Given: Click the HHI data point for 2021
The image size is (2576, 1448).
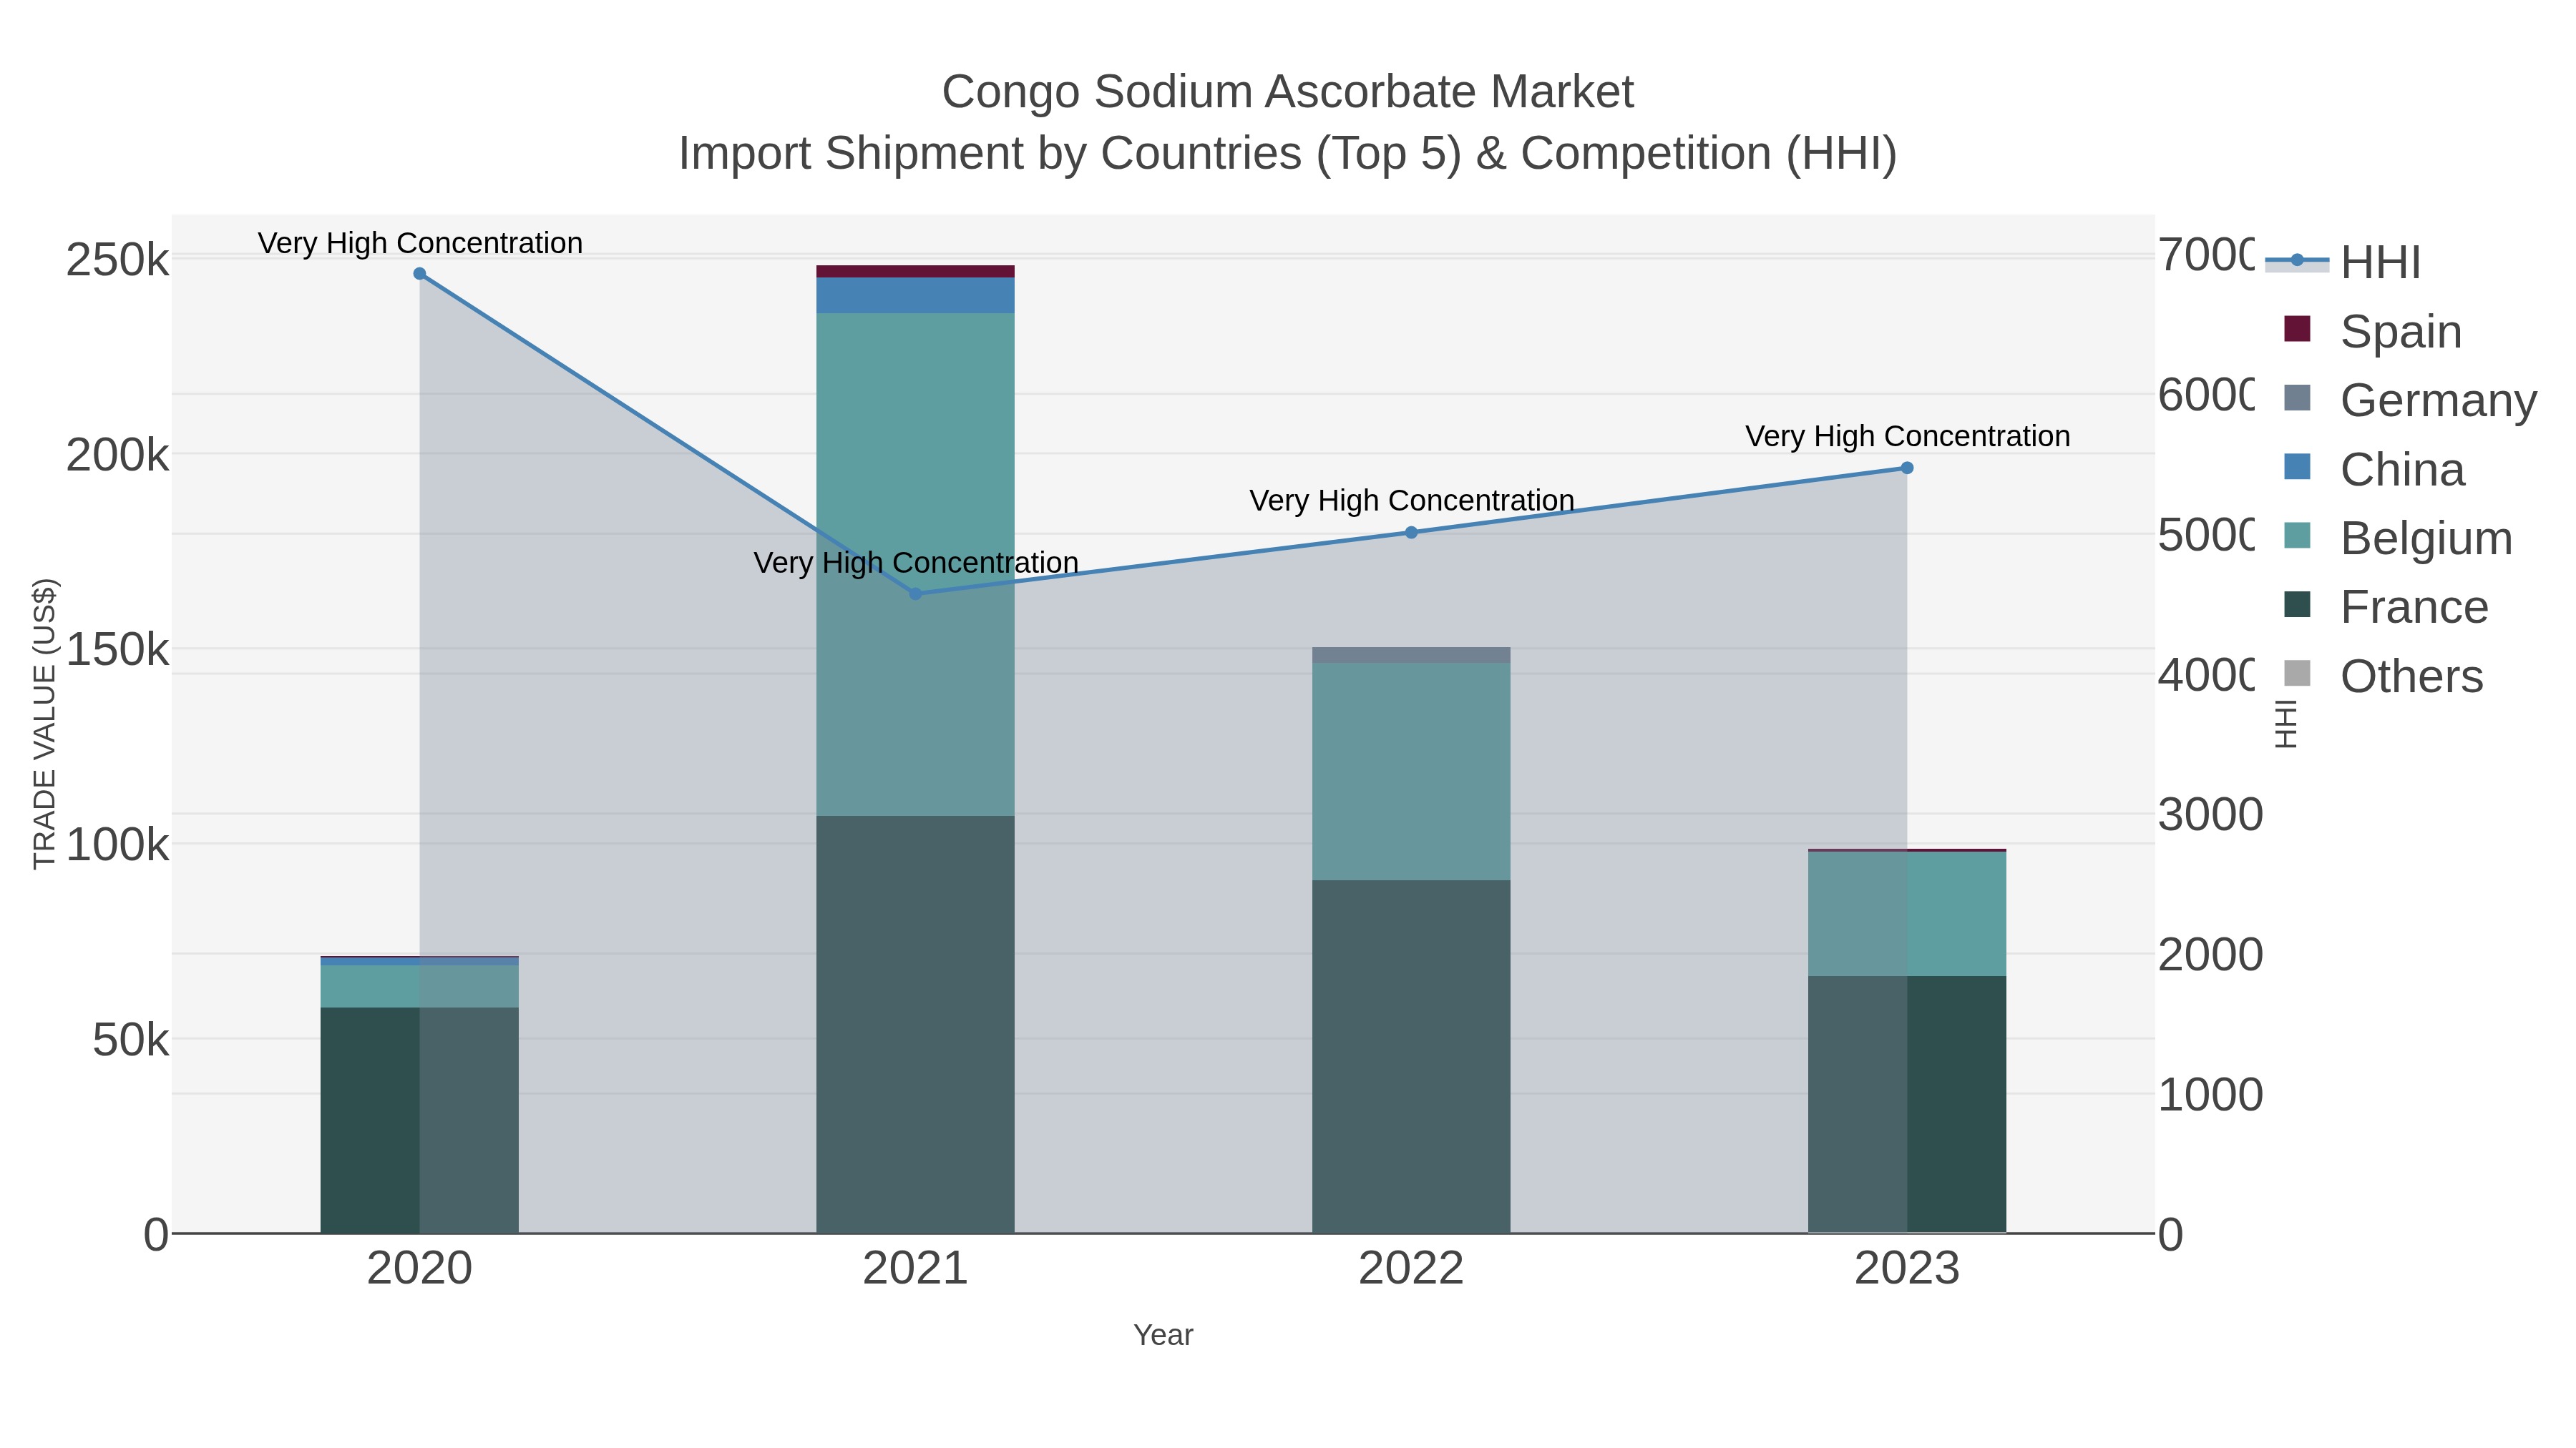Looking at the screenshot, I should pos(915,594).
